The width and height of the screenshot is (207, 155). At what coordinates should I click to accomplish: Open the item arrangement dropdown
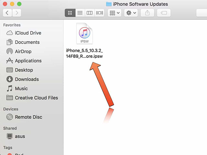coord(114,13)
